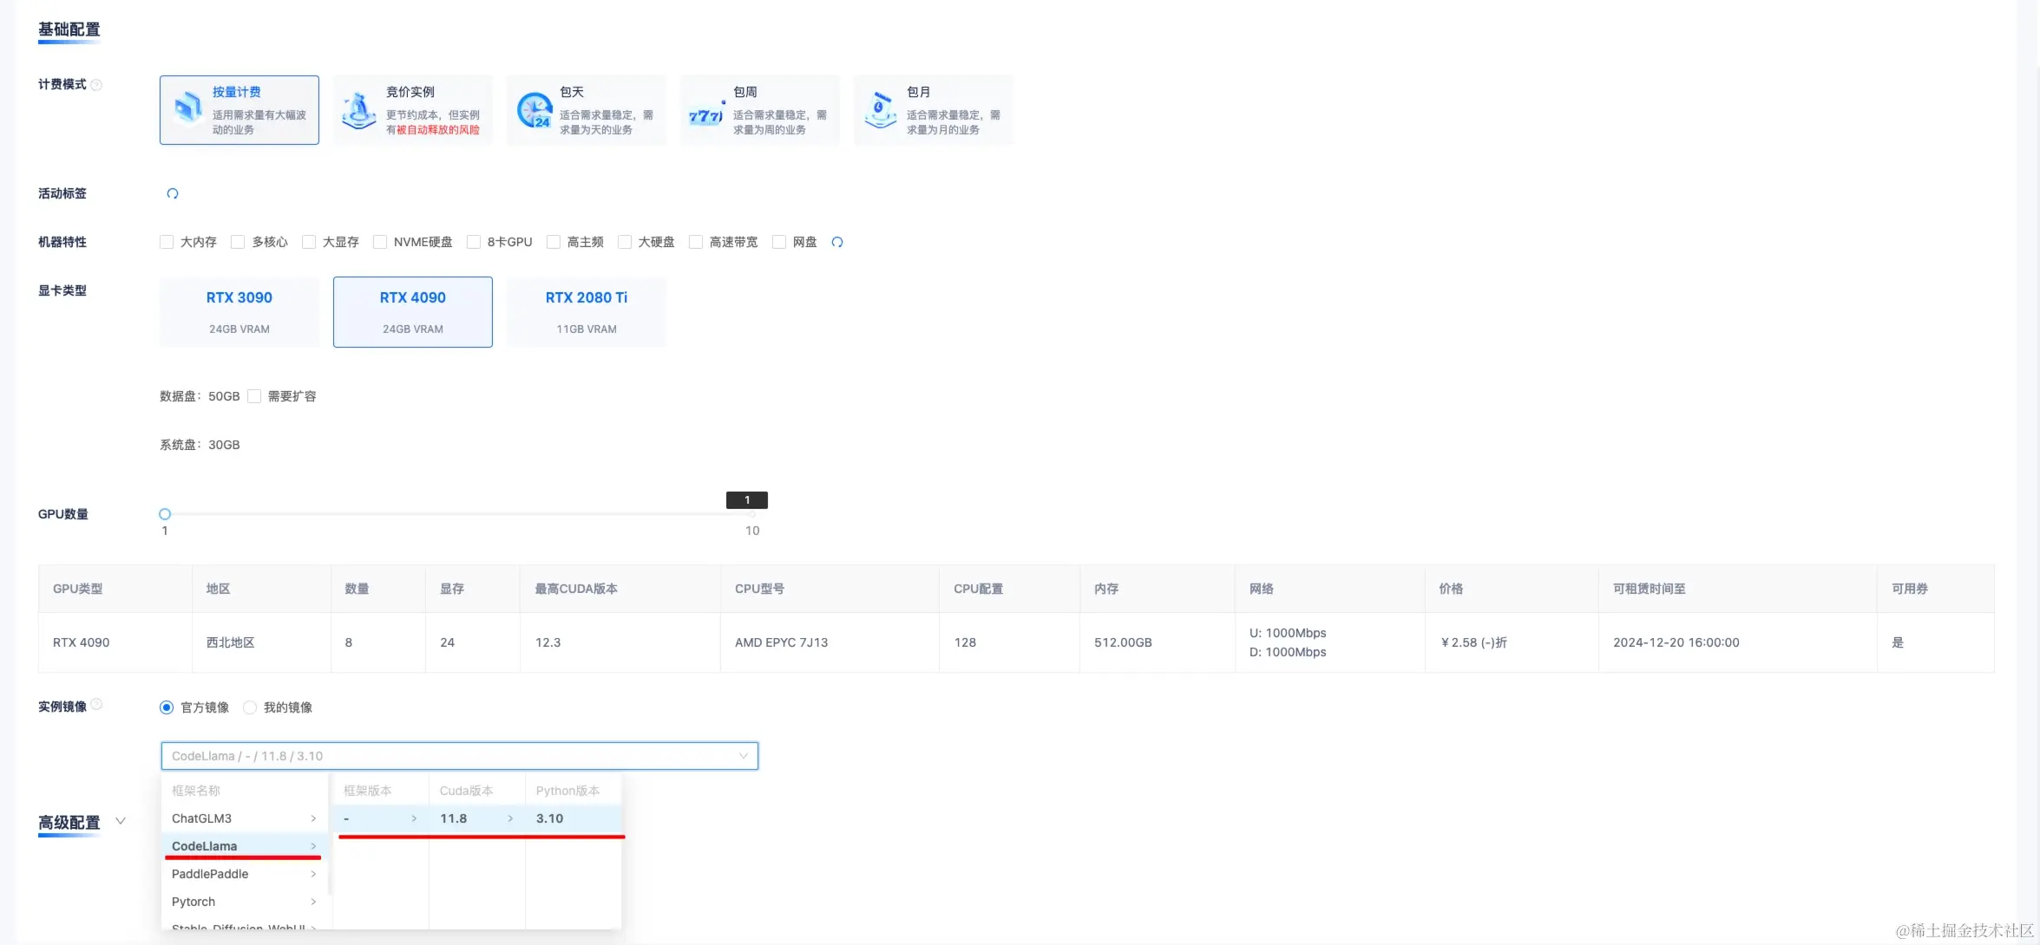Expand the 高级配置 section chevron
The width and height of the screenshot is (2040, 945).
point(121,821)
